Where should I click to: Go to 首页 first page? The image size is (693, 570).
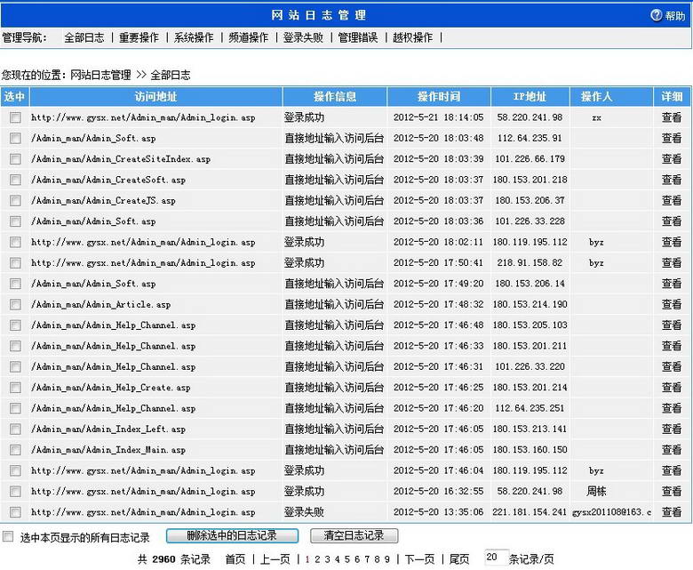[235, 559]
